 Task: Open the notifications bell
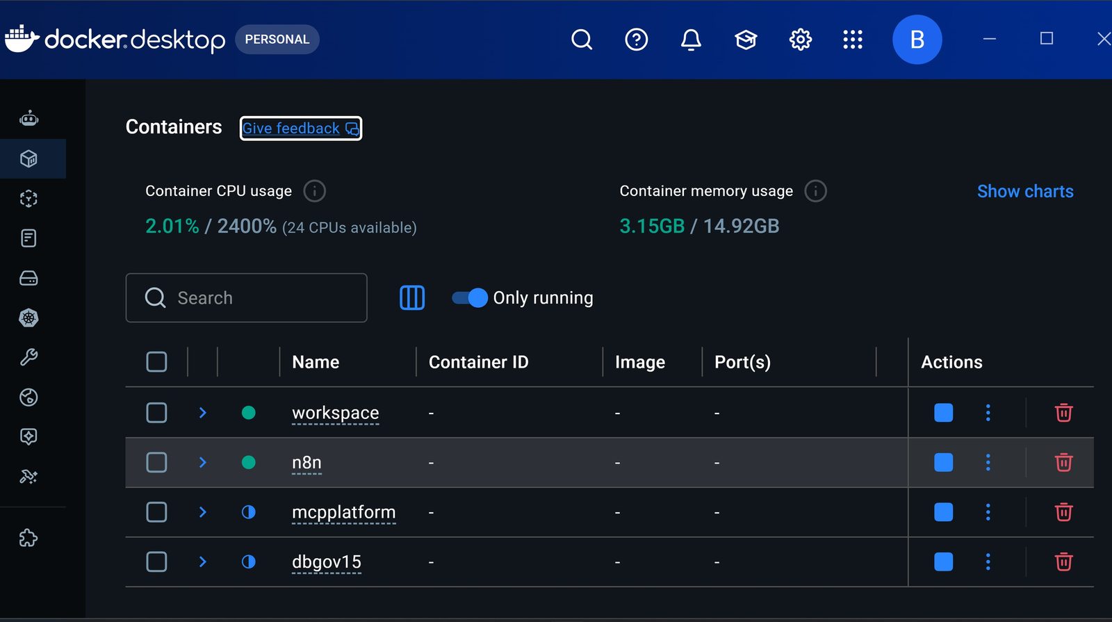point(691,40)
